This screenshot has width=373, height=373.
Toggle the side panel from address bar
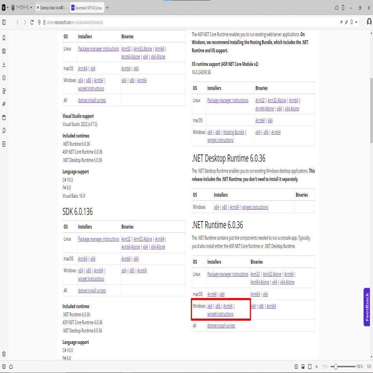[x=4, y=22]
